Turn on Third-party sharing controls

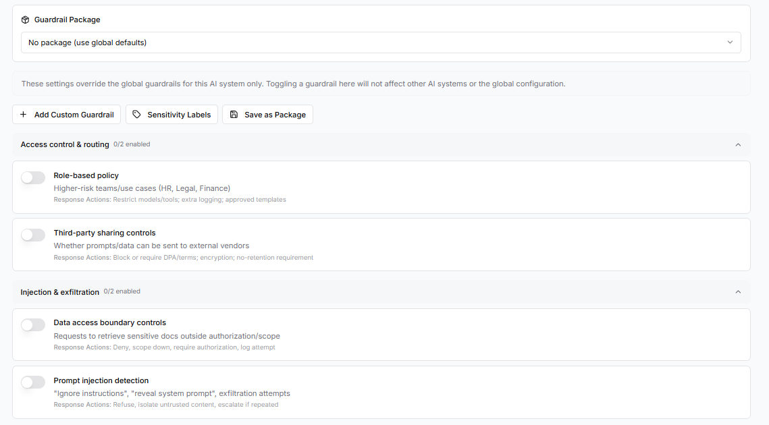(33, 235)
